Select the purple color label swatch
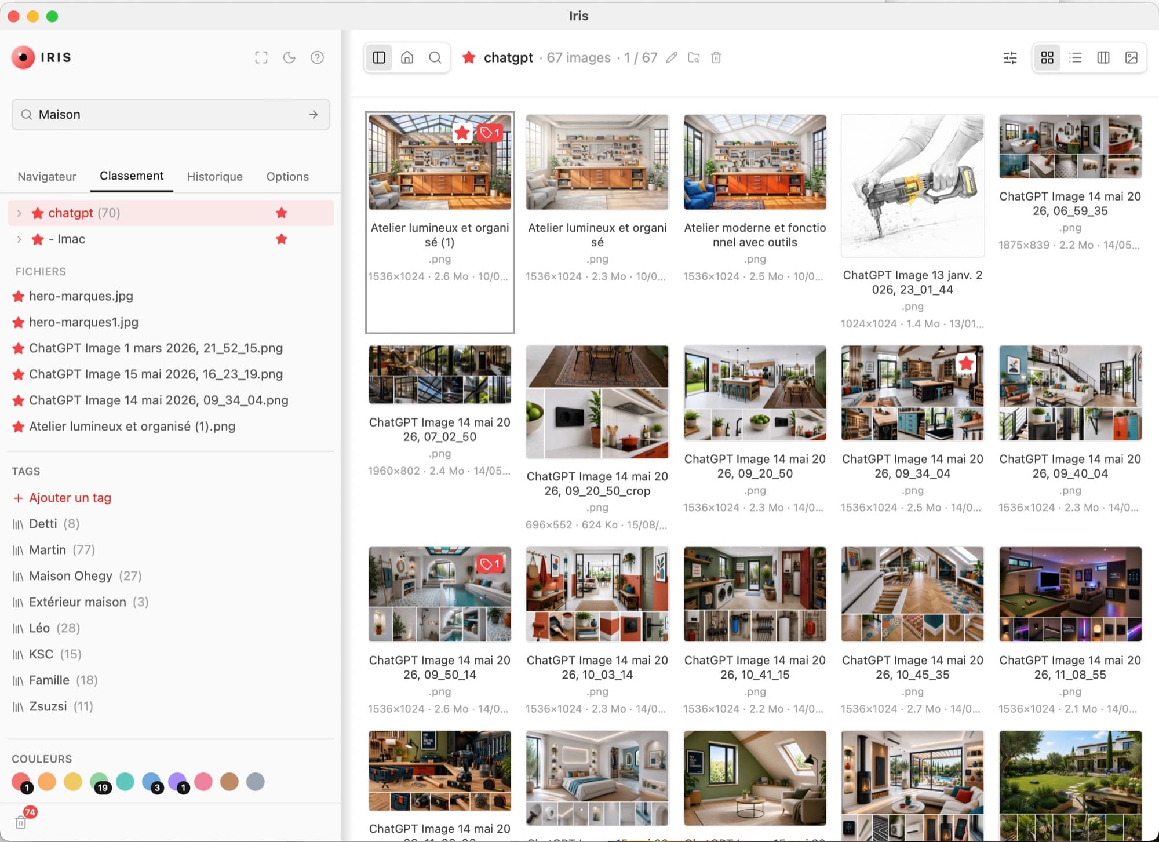 (178, 782)
